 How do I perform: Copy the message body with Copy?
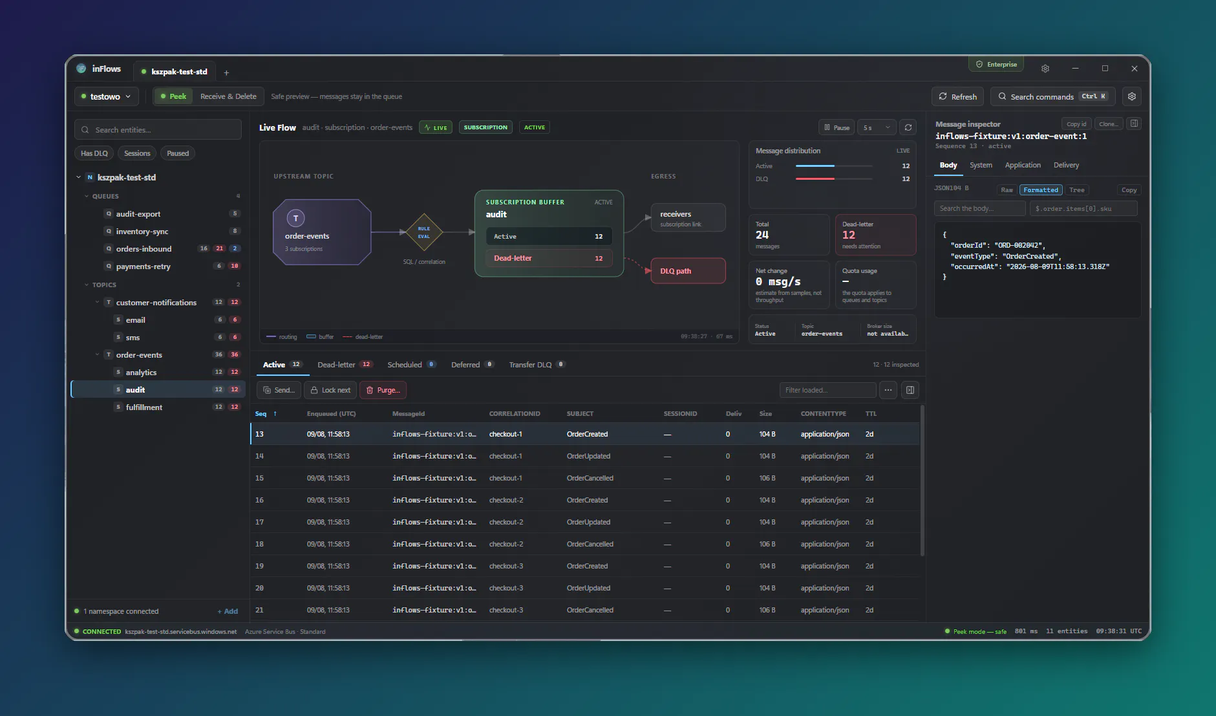pos(1129,190)
